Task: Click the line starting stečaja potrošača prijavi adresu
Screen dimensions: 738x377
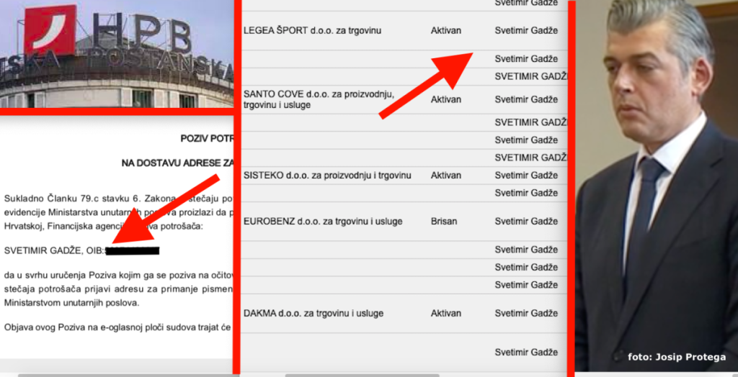Action: 119,291
